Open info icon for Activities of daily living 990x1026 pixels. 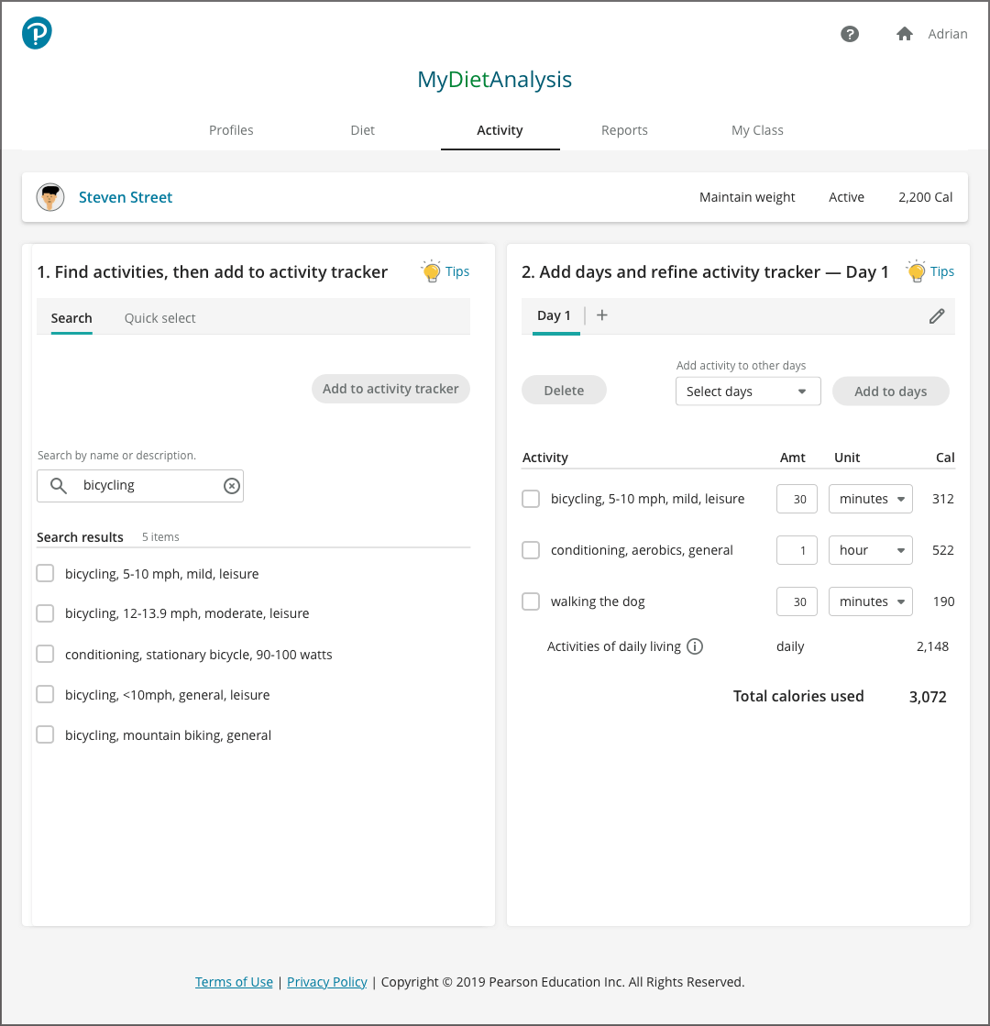(x=695, y=646)
